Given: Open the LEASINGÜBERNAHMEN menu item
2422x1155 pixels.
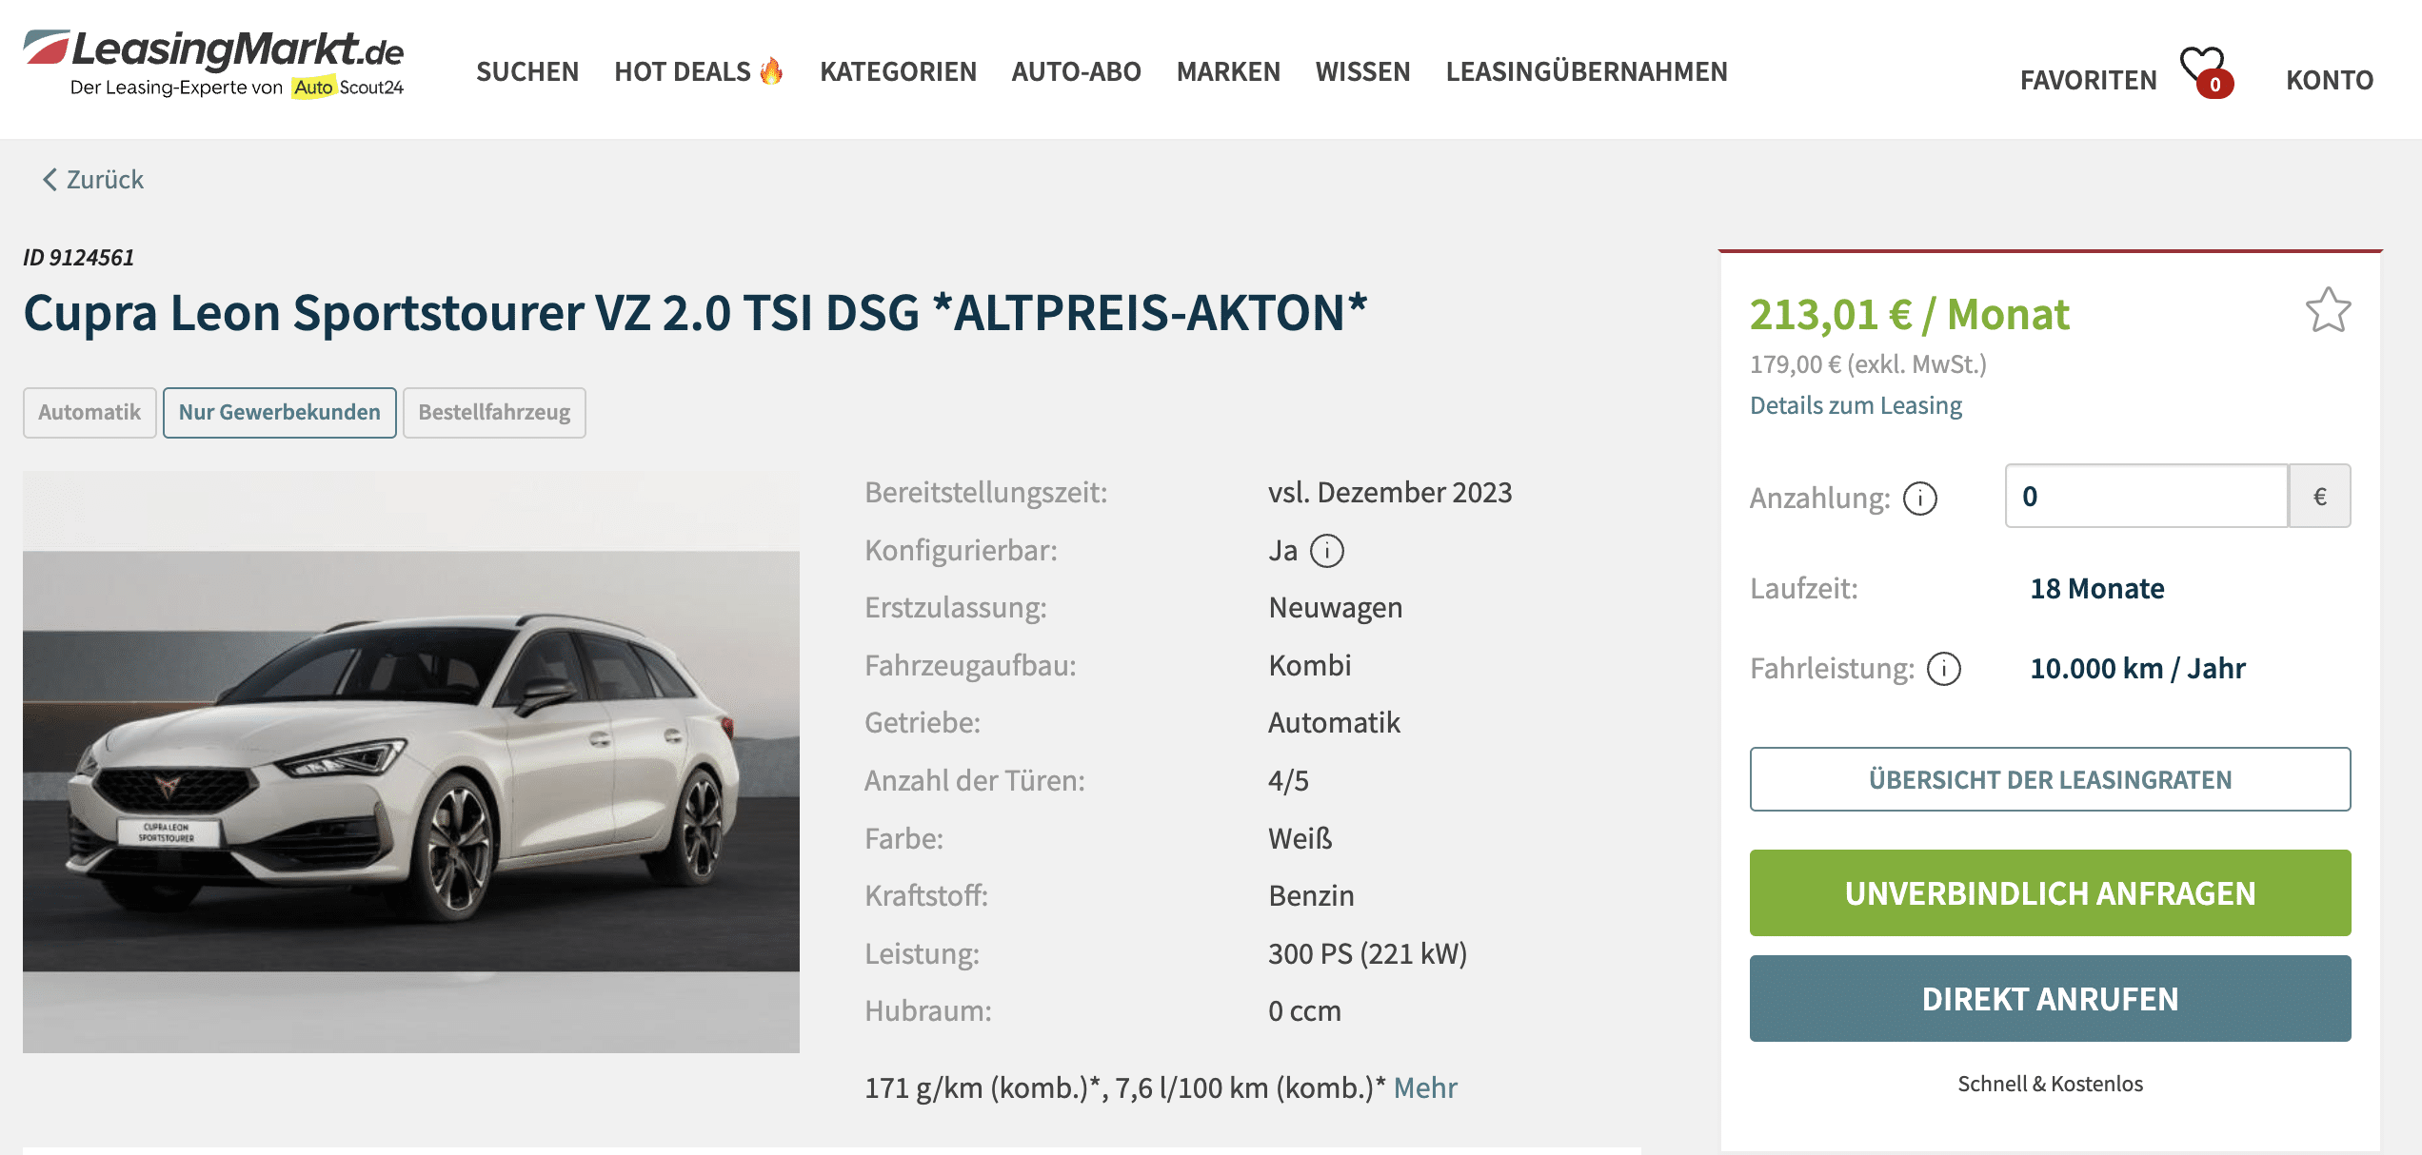Looking at the screenshot, I should point(1586,71).
